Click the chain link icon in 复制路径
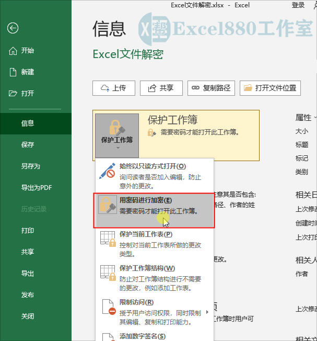This screenshot has width=317, height=341. pyautogui.click(x=195, y=88)
